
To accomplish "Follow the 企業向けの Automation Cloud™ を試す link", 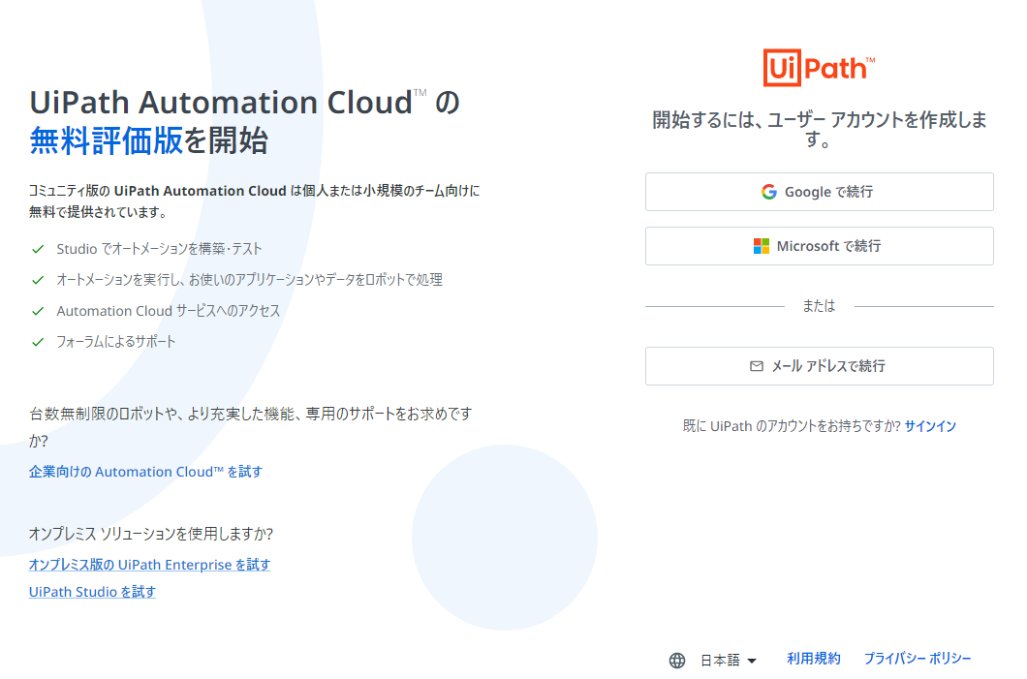I will [x=142, y=472].
